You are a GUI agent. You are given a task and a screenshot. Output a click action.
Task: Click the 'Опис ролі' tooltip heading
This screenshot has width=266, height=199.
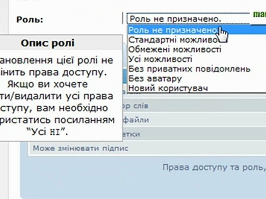[x=48, y=43]
